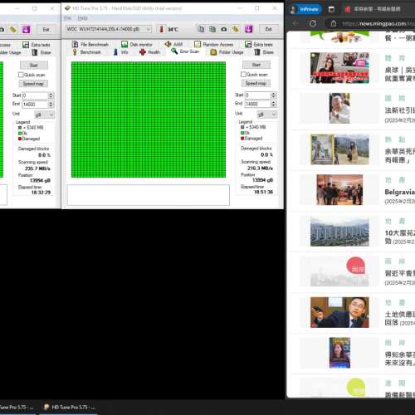This screenshot has height=415, width=415.
Task: Click purple download-arrow icon in right HD Tune window
Action: pyautogui.click(x=248, y=29)
